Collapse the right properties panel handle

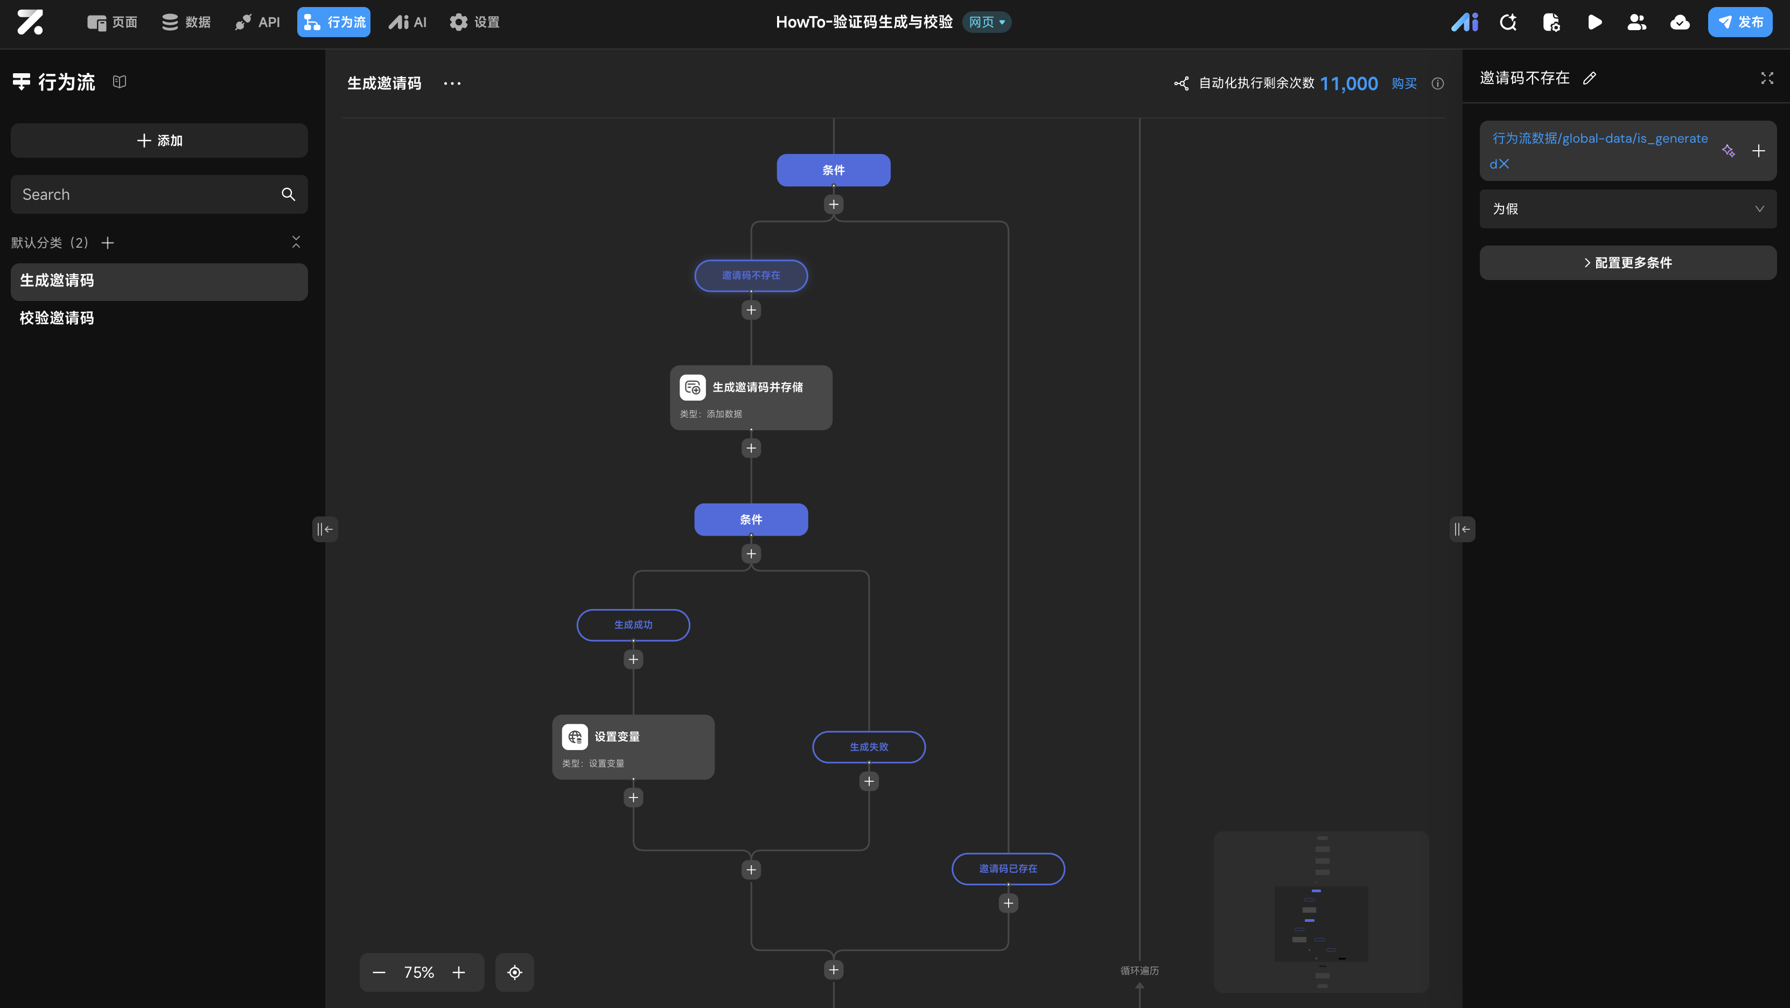(1462, 529)
